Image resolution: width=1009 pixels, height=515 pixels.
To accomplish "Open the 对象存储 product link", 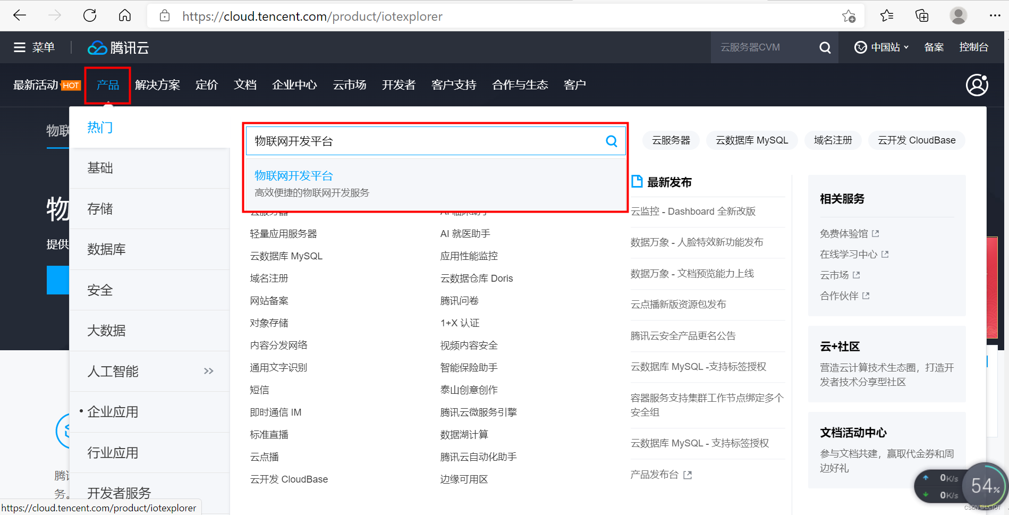I will point(269,323).
